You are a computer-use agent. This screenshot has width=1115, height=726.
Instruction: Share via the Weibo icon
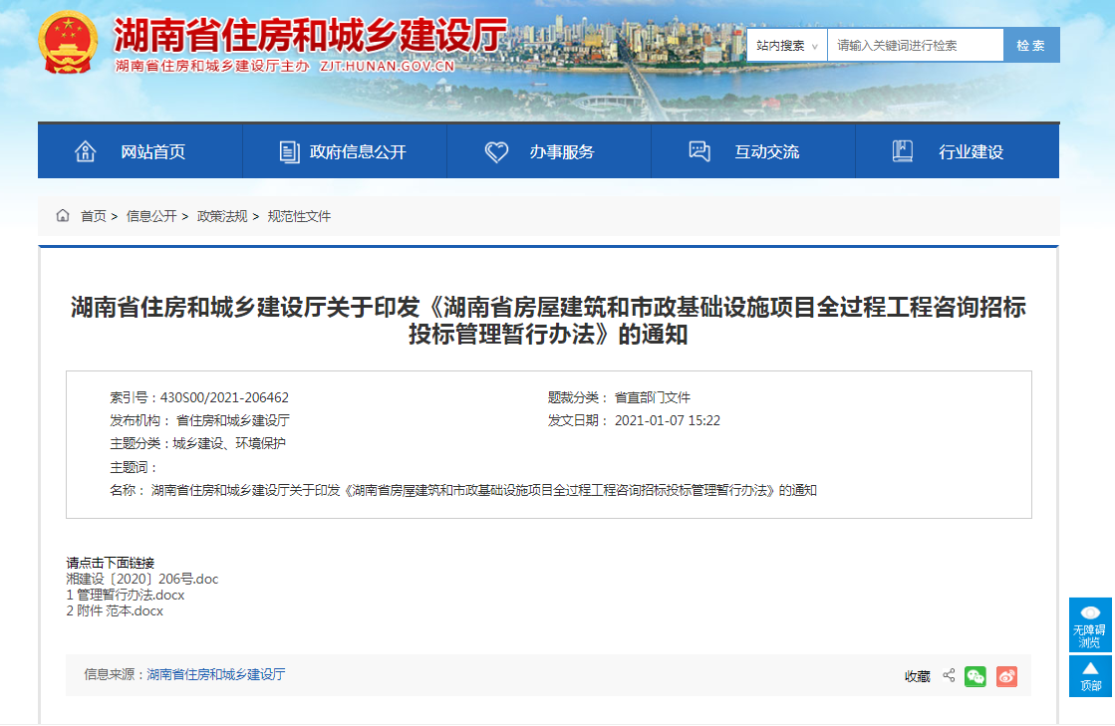(x=1007, y=676)
